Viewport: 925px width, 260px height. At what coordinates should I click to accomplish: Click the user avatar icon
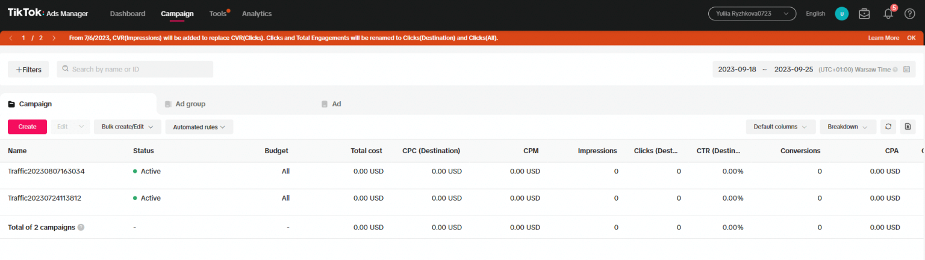pyautogui.click(x=841, y=14)
